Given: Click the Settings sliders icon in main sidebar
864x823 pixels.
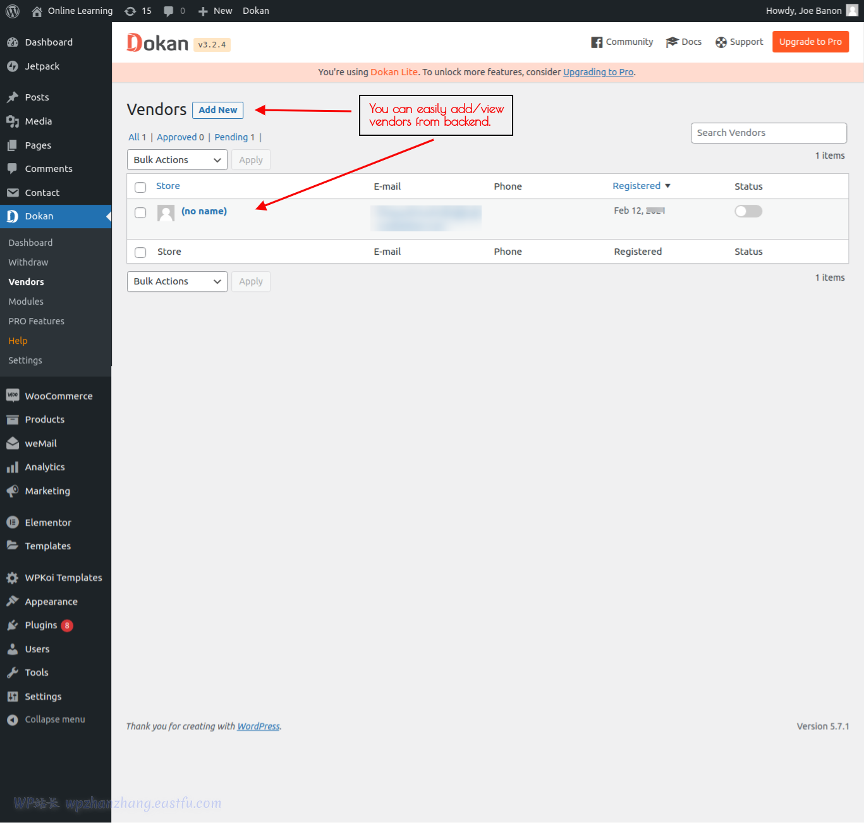Looking at the screenshot, I should 13,697.
